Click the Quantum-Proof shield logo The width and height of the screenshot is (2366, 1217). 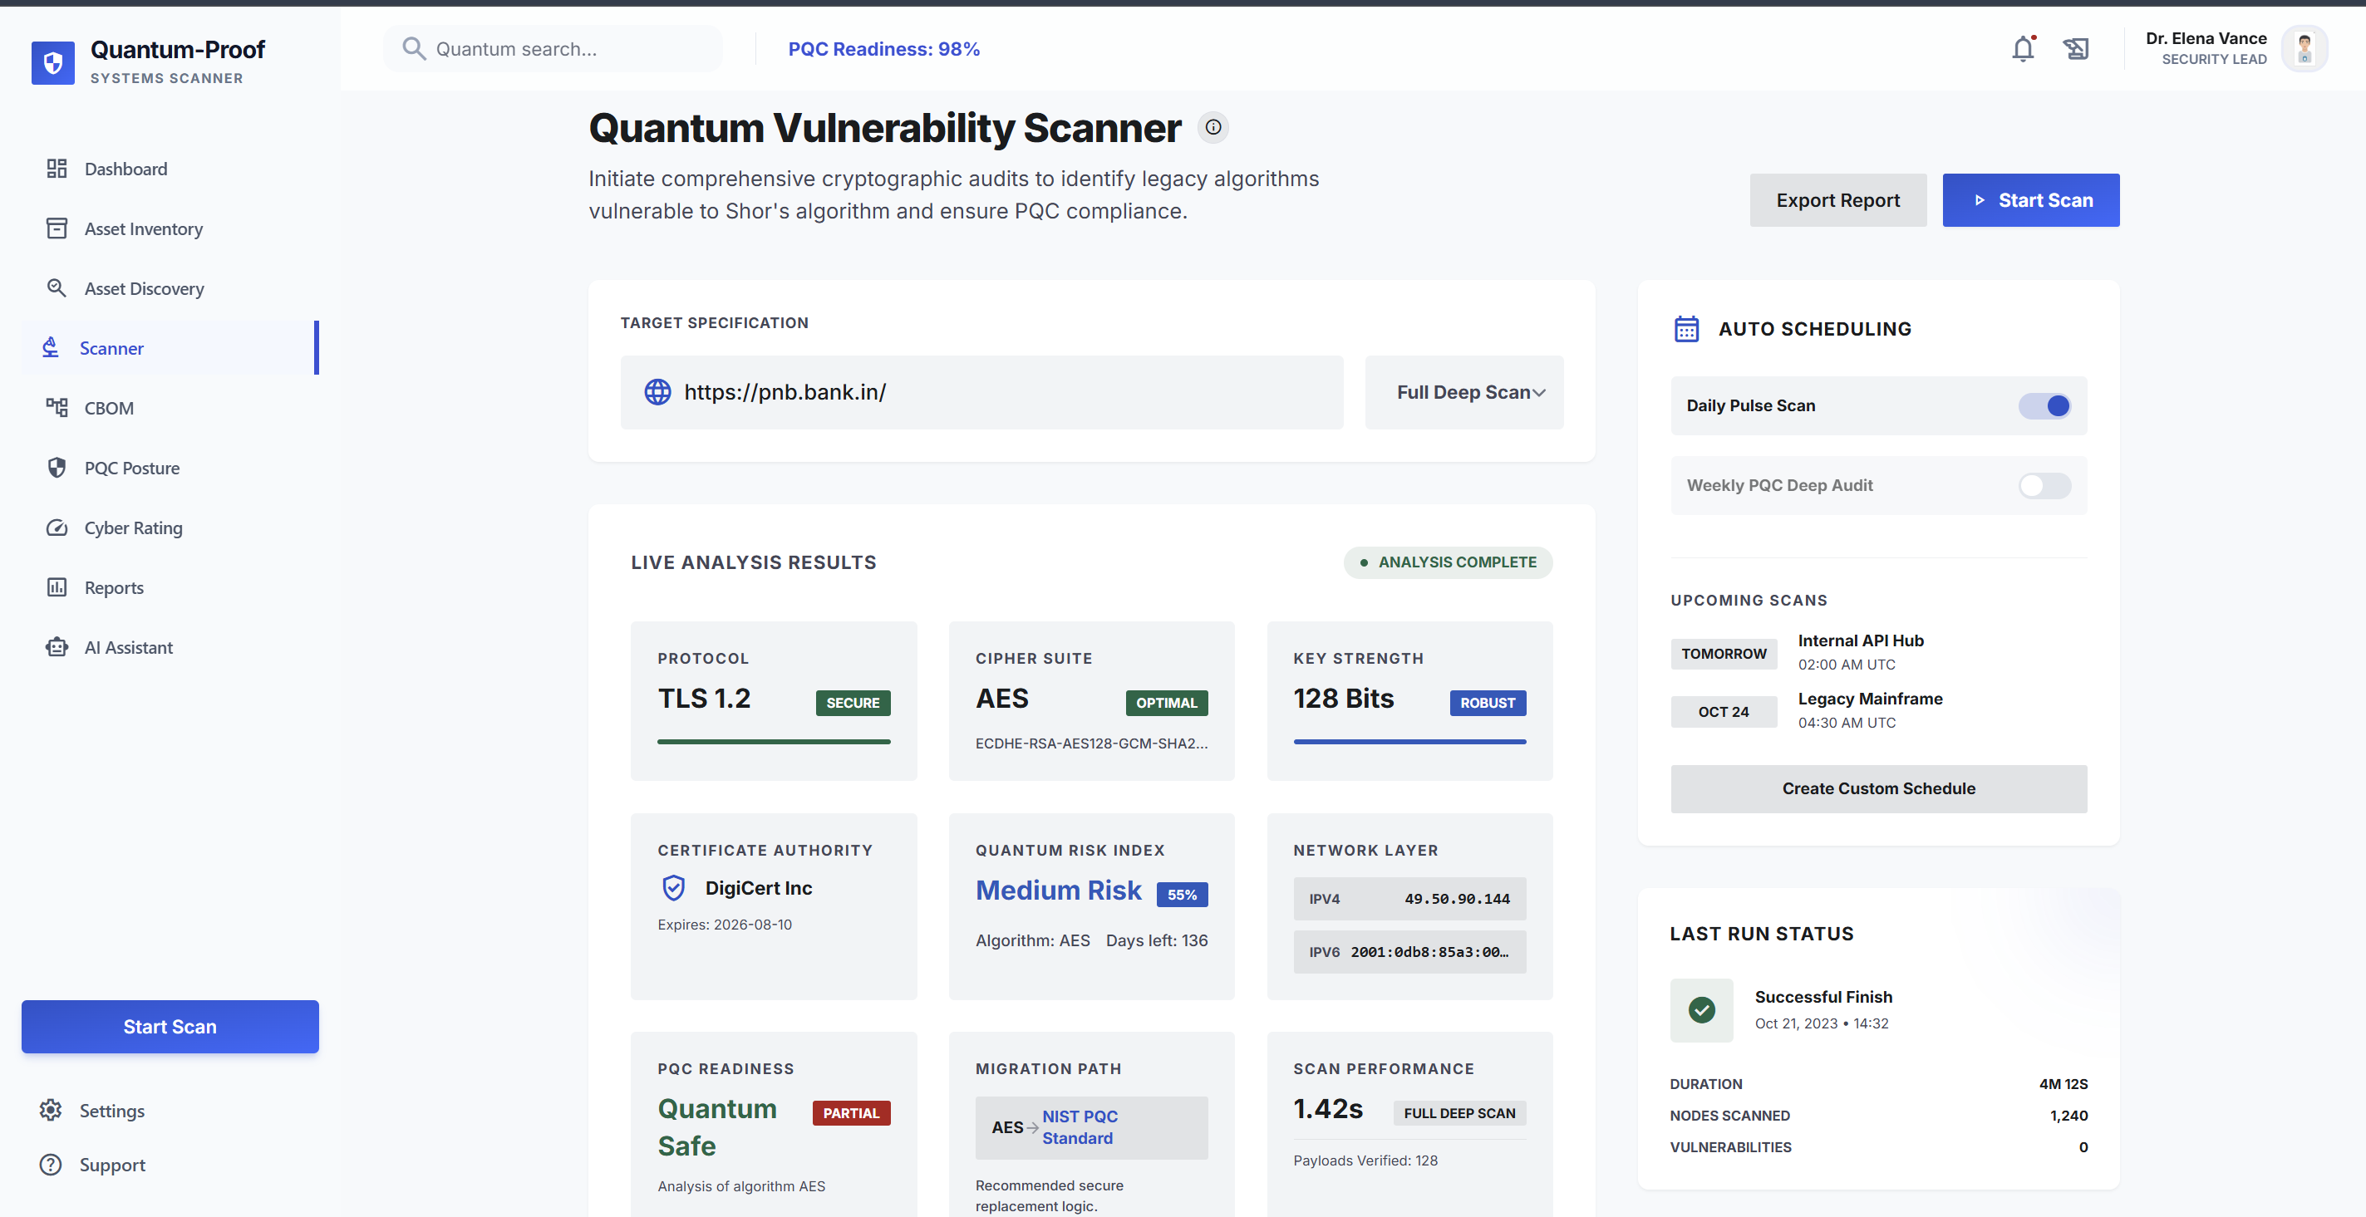(52, 62)
